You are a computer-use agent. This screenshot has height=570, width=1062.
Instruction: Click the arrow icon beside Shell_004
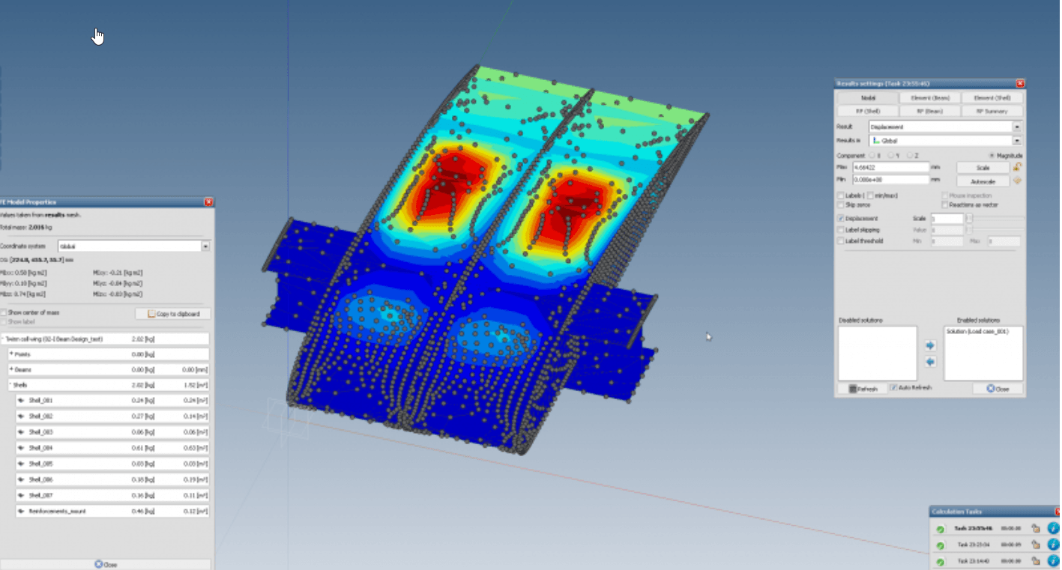pyautogui.click(x=22, y=448)
